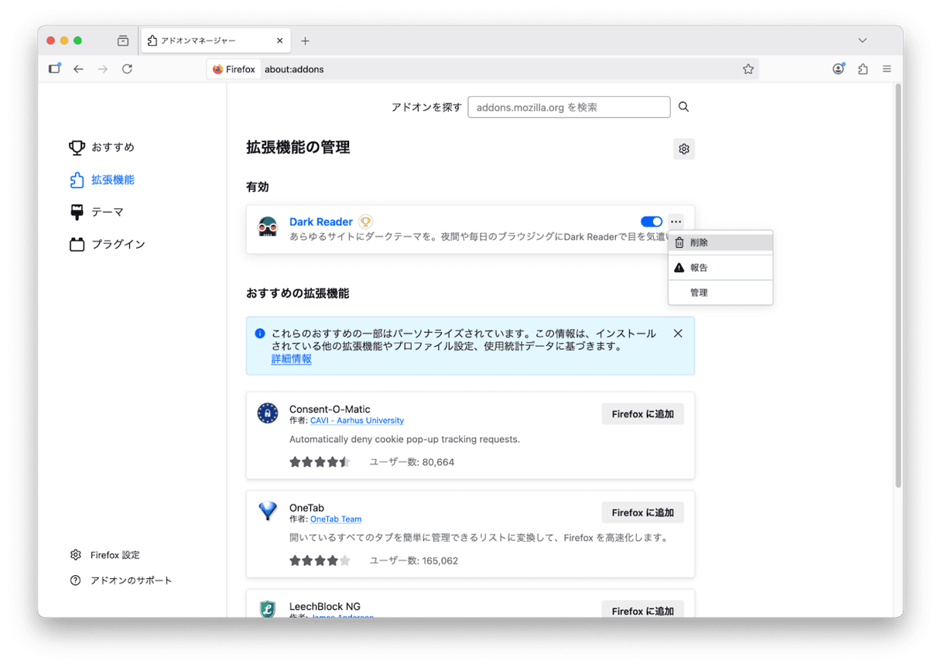
Task: Click the reload page icon
Action: pyautogui.click(x=127, y=69)
